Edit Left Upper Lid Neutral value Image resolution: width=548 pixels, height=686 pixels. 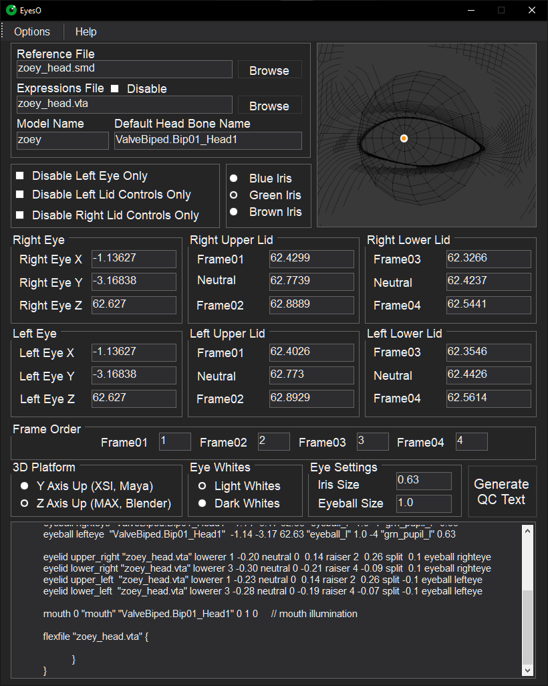point(311,375)
